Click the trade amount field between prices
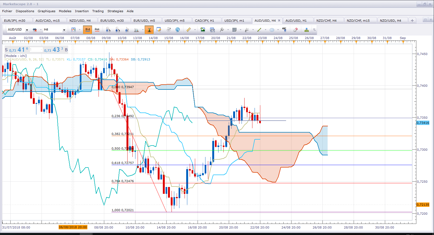The width and height of the screenshot is (434, 235). [x=36, y=50]
